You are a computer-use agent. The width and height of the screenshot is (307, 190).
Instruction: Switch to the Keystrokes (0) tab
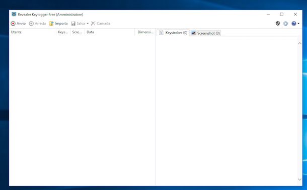(173, 33)
